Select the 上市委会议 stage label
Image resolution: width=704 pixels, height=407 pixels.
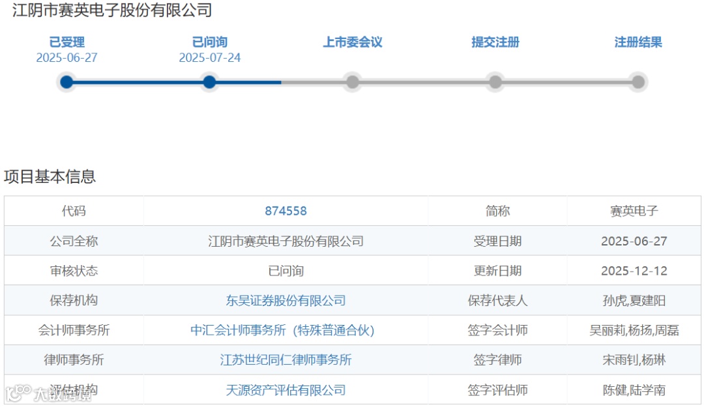pyautogui.click(x=353, y=42)
